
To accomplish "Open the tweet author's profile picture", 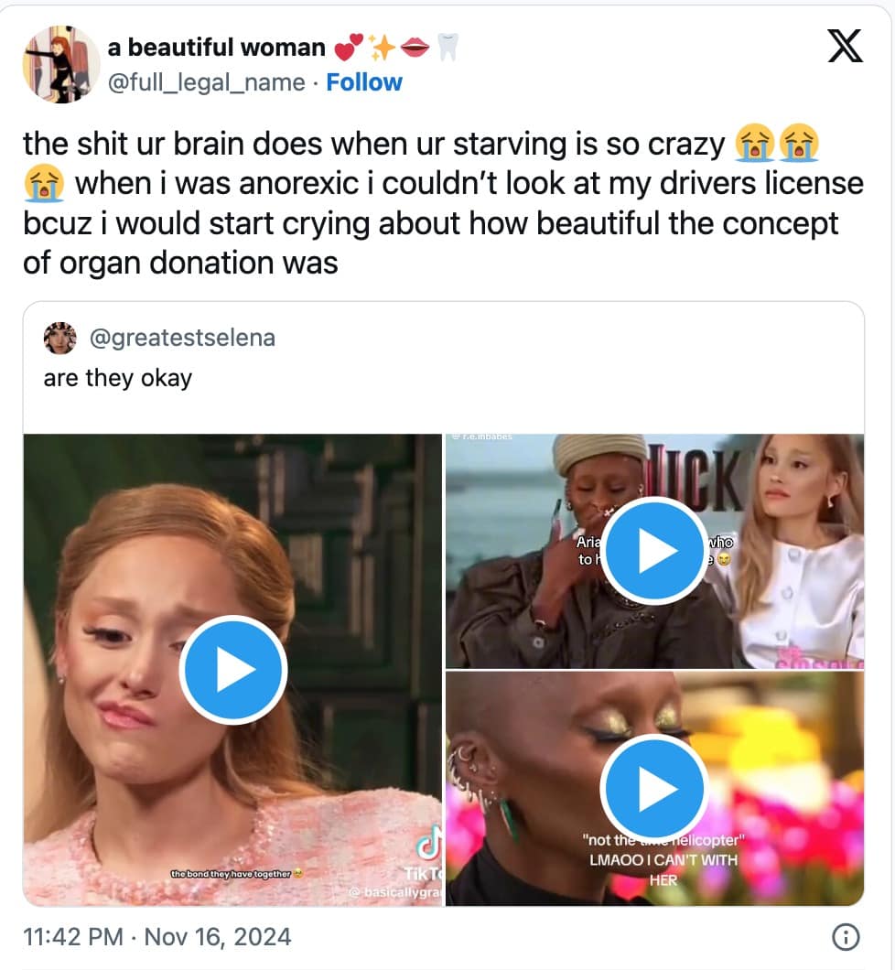I will (61, 64).
